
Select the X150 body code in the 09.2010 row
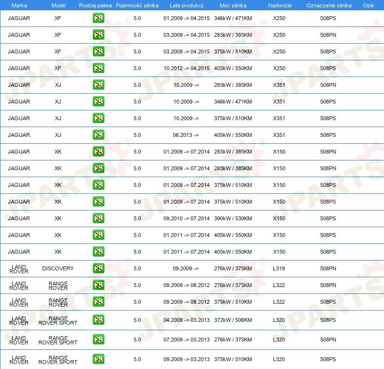coord(279,218)
